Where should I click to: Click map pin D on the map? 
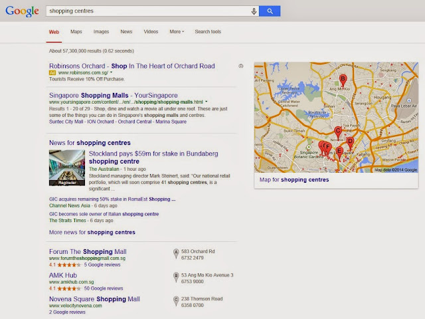pos(350,143)
